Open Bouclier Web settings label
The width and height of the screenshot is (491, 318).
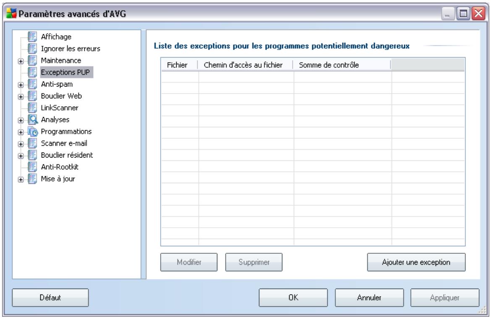point(61,96)
